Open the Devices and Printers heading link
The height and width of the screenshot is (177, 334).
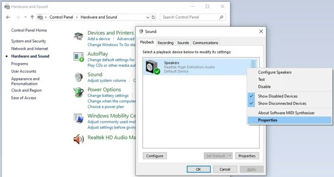pyautogui.click(x=111, y=33)
